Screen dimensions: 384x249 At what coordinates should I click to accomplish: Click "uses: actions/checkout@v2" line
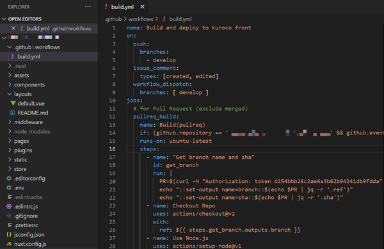coord(194,214)
